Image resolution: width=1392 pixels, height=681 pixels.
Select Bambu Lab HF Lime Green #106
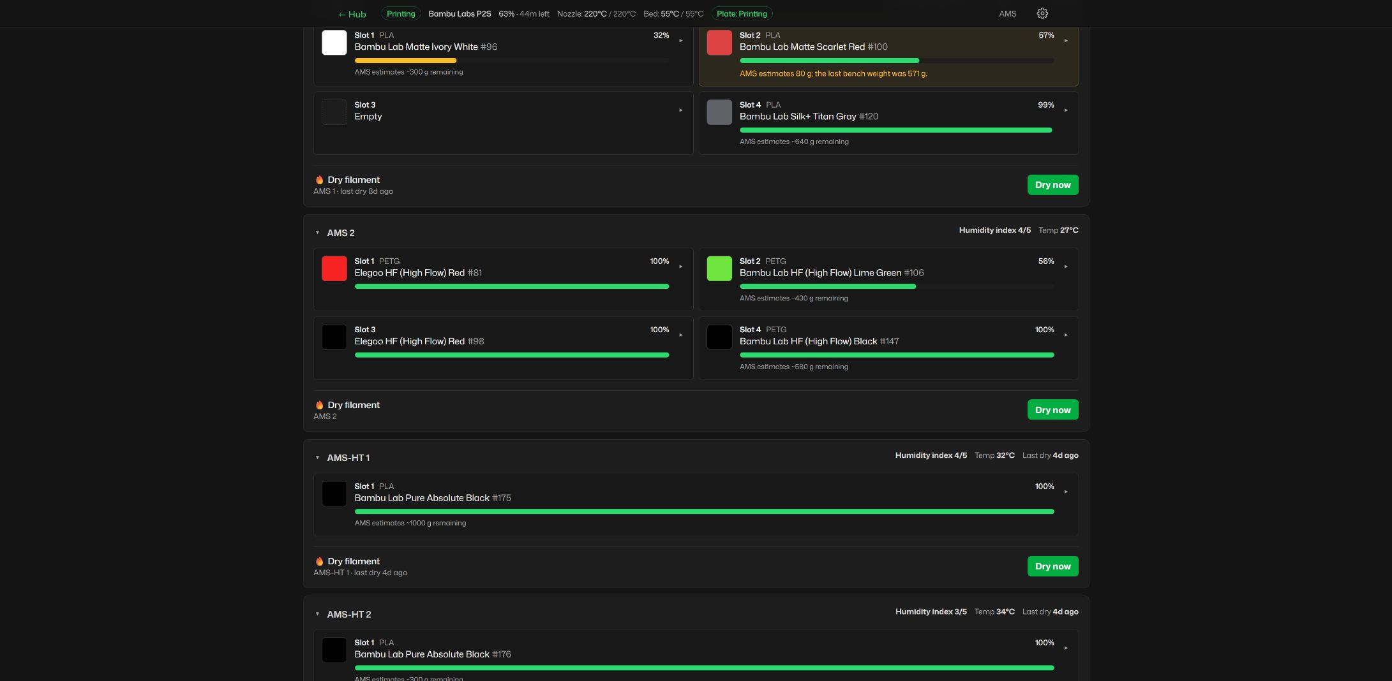[x=832, y=272]
